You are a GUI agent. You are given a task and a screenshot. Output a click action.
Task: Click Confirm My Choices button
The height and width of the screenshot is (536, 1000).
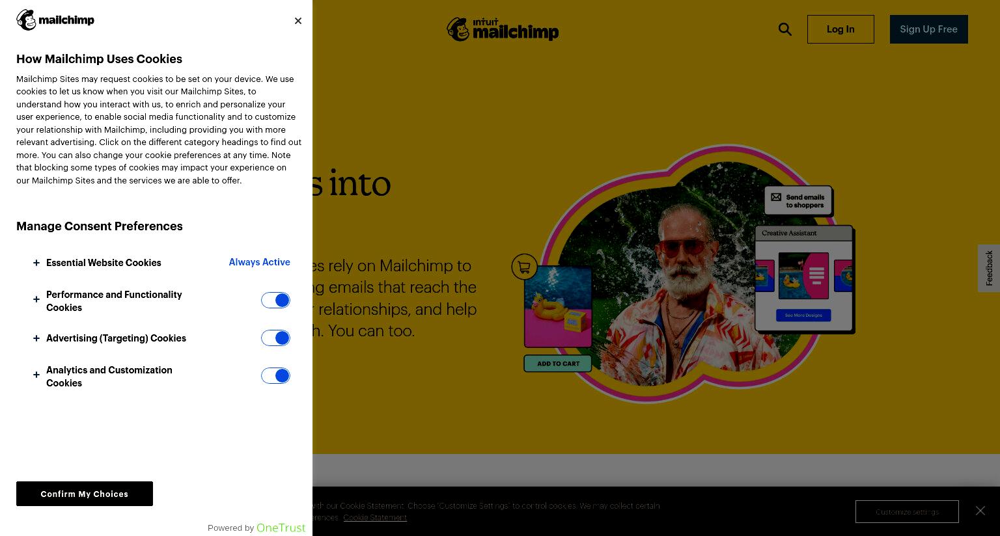click(85, 494)
